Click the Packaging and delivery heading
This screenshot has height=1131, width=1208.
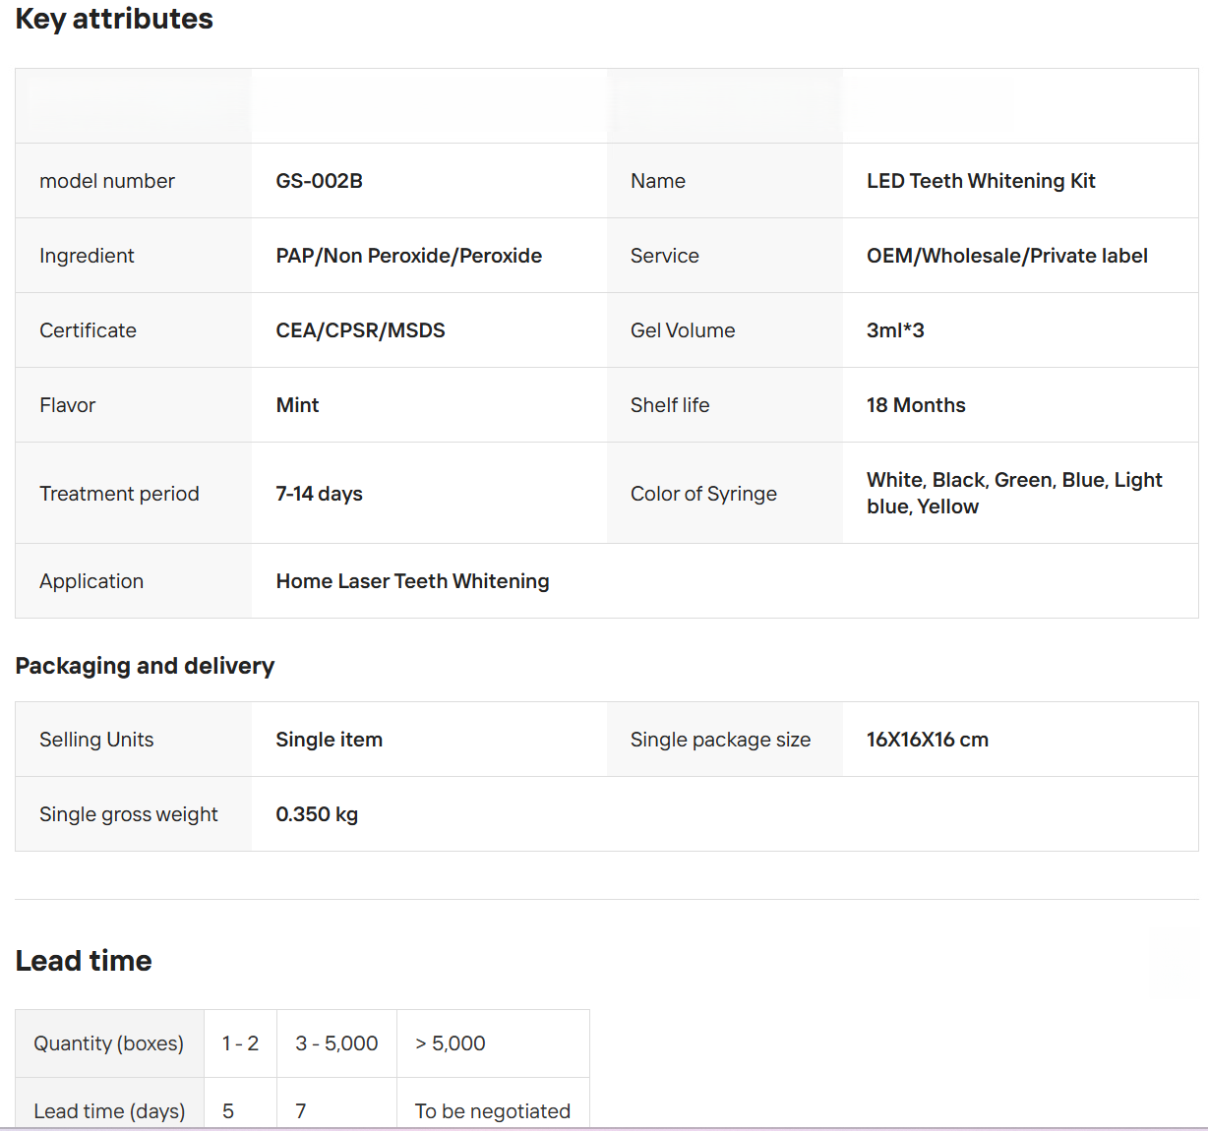pyautogui.click(x=145, y=666)
